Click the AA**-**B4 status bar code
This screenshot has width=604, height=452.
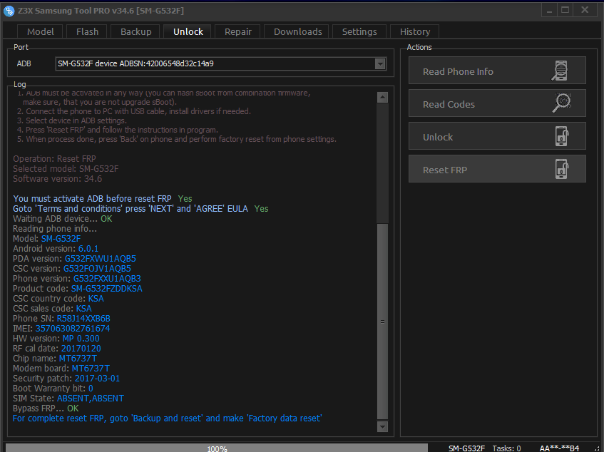pyautogui.click(x=559, y=448)
